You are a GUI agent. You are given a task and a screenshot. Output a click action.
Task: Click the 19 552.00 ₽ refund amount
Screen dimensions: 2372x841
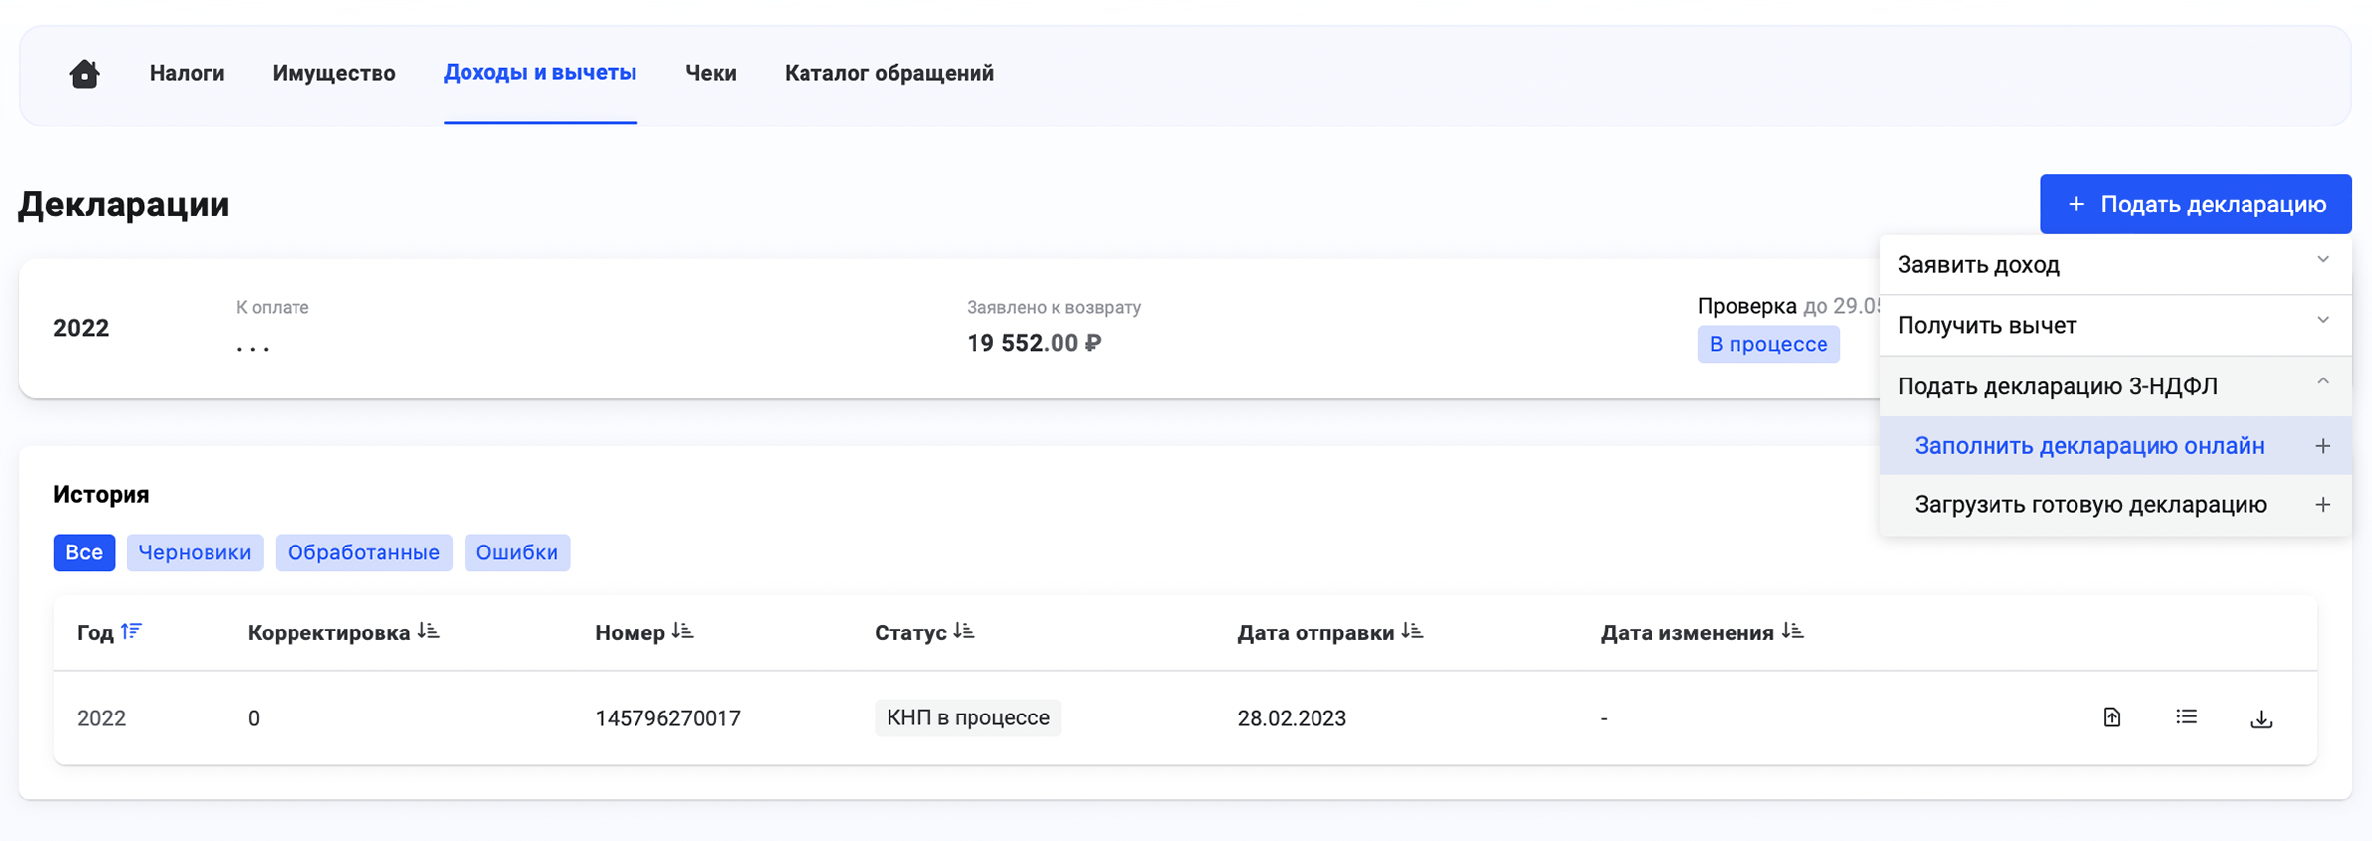point(1034,343)
